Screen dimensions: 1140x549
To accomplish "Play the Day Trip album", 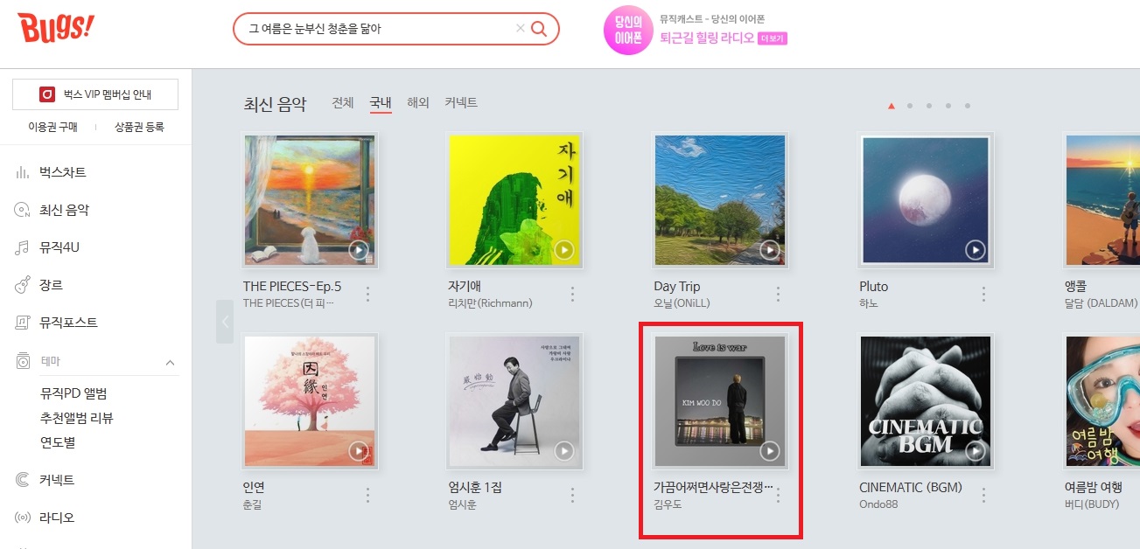I will click(769, 250).
